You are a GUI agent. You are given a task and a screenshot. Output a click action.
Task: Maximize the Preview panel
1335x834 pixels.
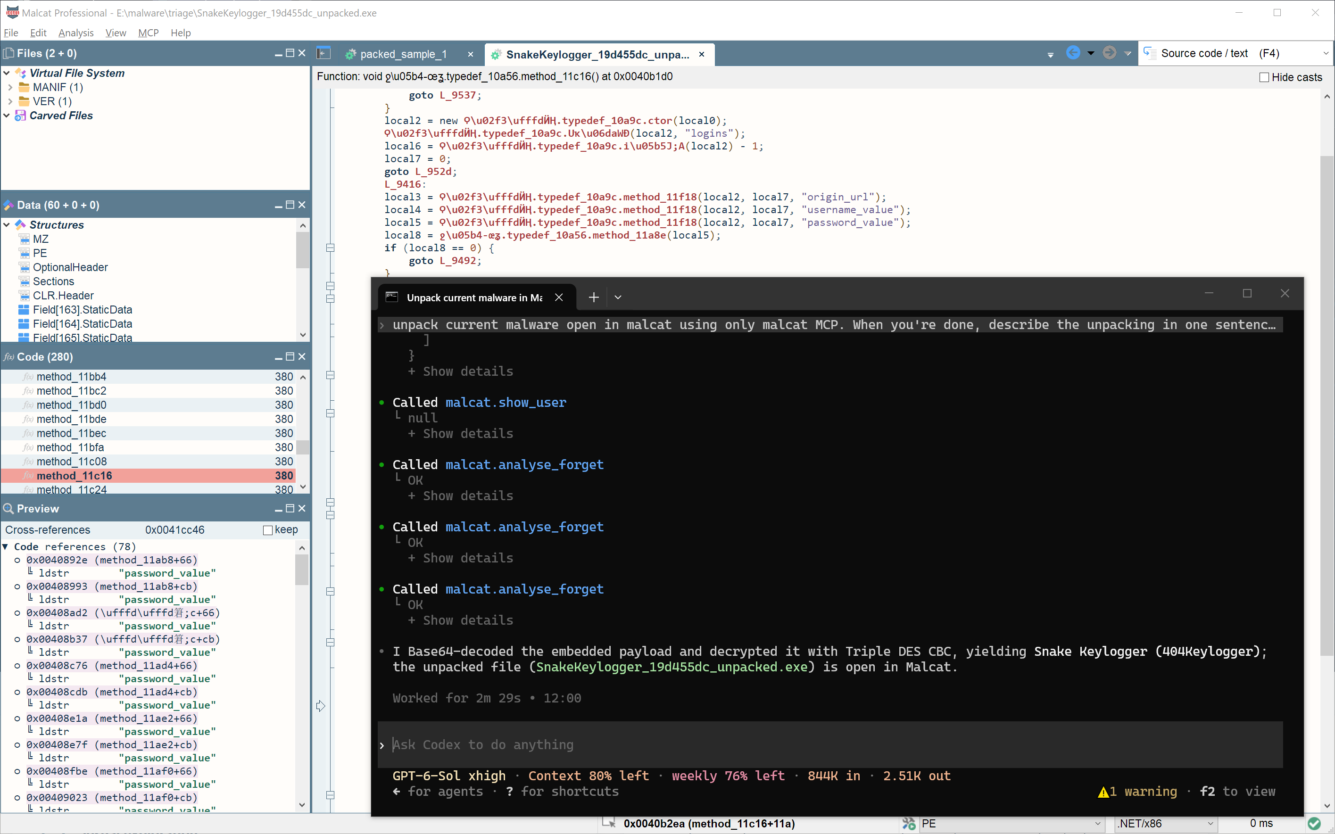(x=290, y=509)
